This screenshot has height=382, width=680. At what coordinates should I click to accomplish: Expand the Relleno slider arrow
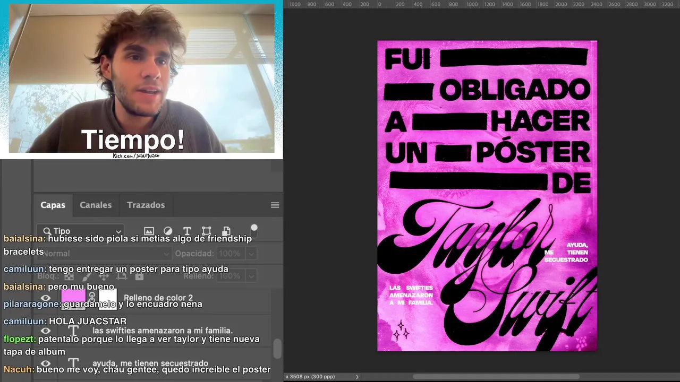tap(251, 276)
